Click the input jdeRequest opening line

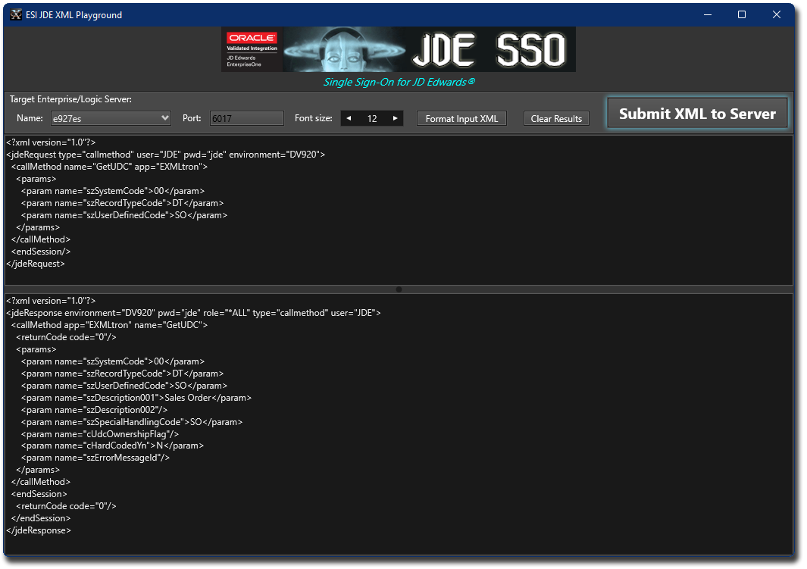[x=166, y=155]
